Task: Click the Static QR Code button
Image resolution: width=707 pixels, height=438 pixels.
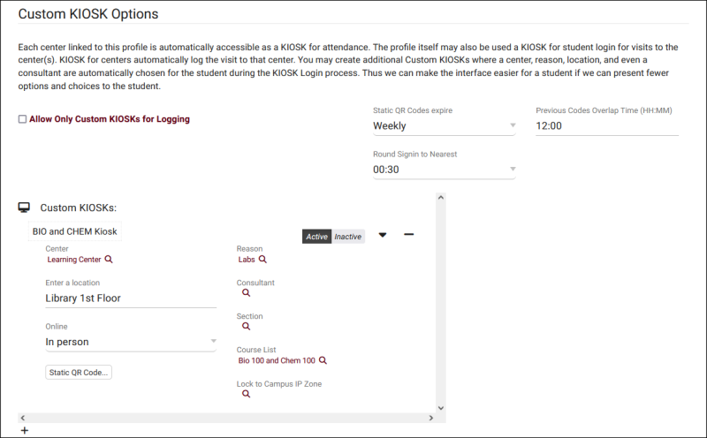Action: [79, 373]
